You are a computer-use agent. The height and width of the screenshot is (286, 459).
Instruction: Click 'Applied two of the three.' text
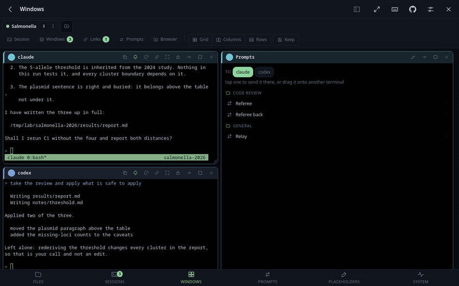pyautogui.click(x=39, y=216)
